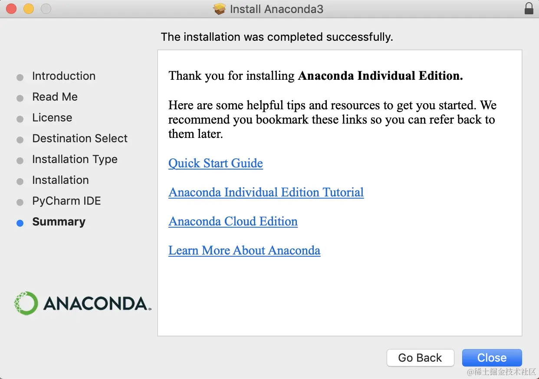Select the Destination Select step
The width and height of the screenshot is (539, 379).
(x=80, y=138)
